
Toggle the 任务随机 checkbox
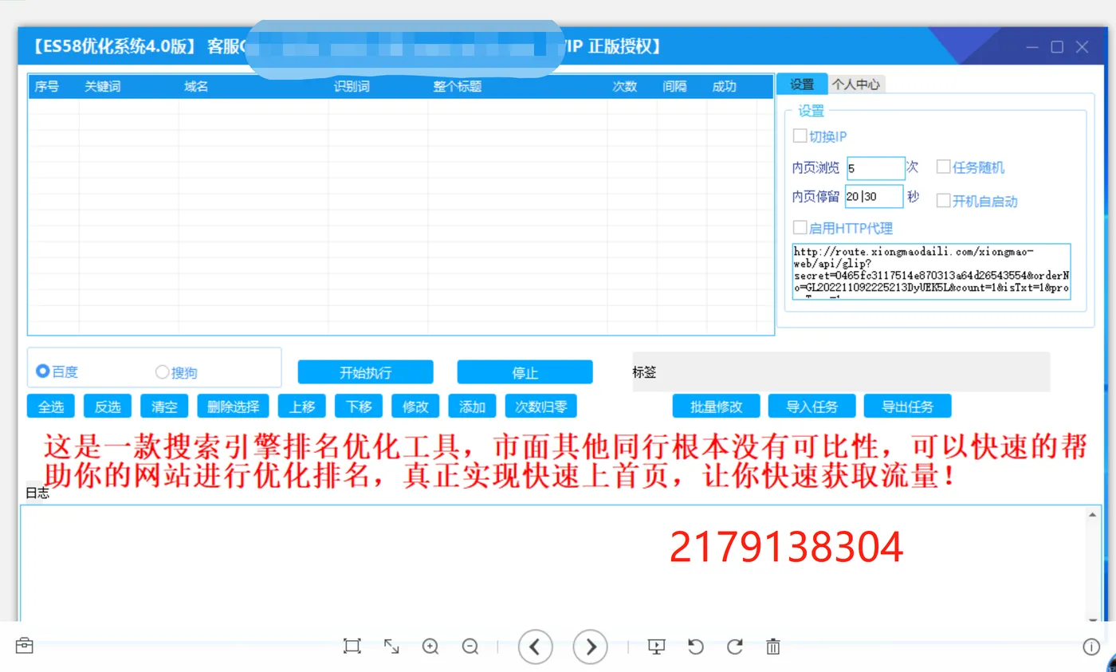[x=943, y=167]
